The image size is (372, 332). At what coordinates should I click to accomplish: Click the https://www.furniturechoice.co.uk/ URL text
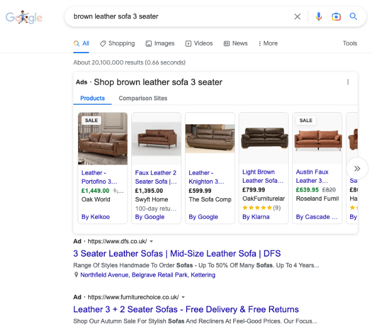[x=133, y=297]
